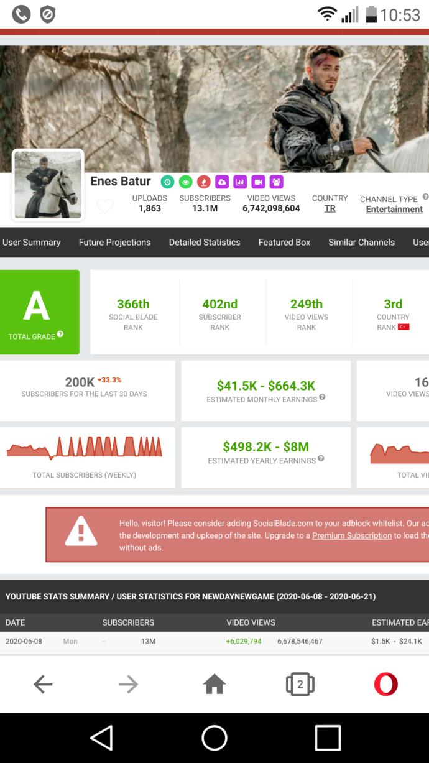Select the 249th video views rank
Image resolution: width=429 pixels, height=763 pixels.
coord(307,304)
